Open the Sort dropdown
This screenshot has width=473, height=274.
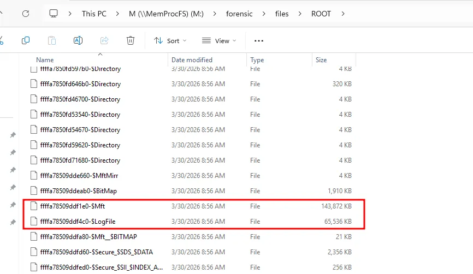point(170,40)
